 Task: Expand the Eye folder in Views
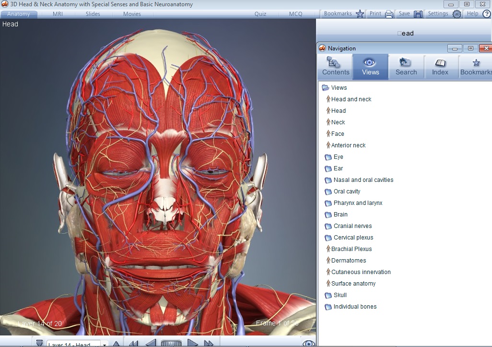pos(338,157)
